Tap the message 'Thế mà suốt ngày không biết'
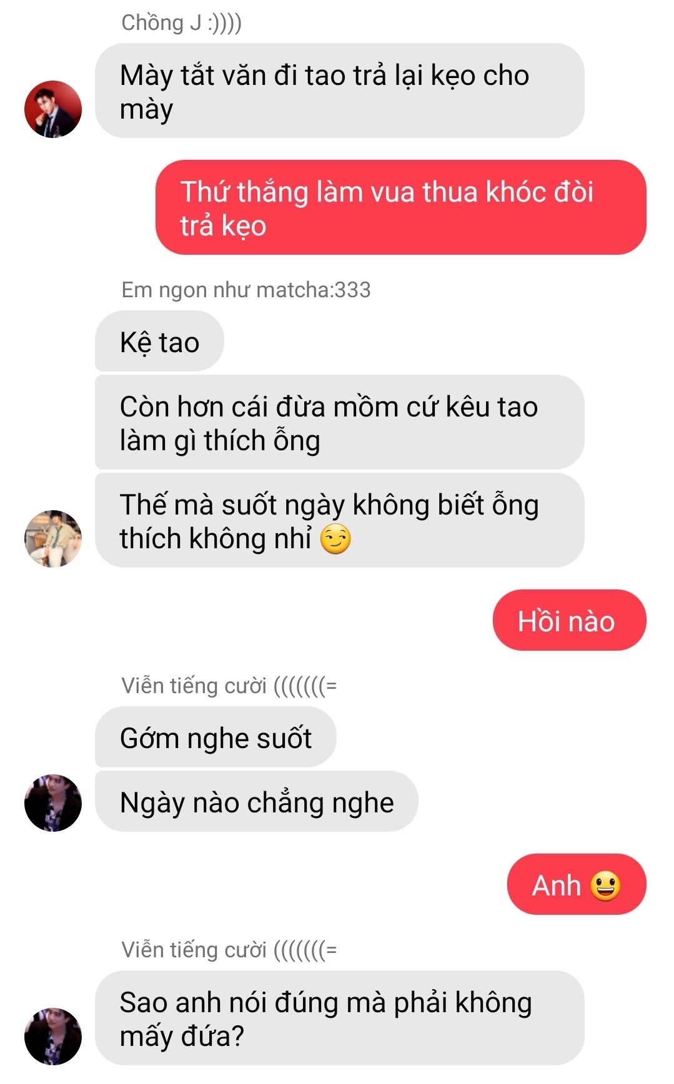Viewport: 674px width, 1084px height. [339, 520]
